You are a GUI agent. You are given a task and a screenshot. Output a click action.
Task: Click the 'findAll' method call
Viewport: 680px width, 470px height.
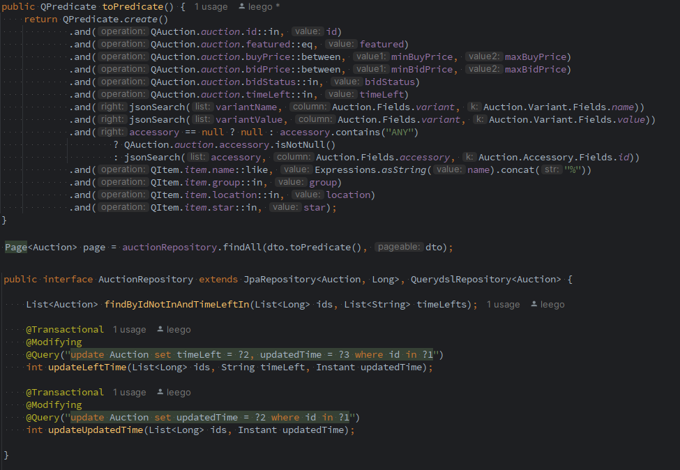(242, 247)
